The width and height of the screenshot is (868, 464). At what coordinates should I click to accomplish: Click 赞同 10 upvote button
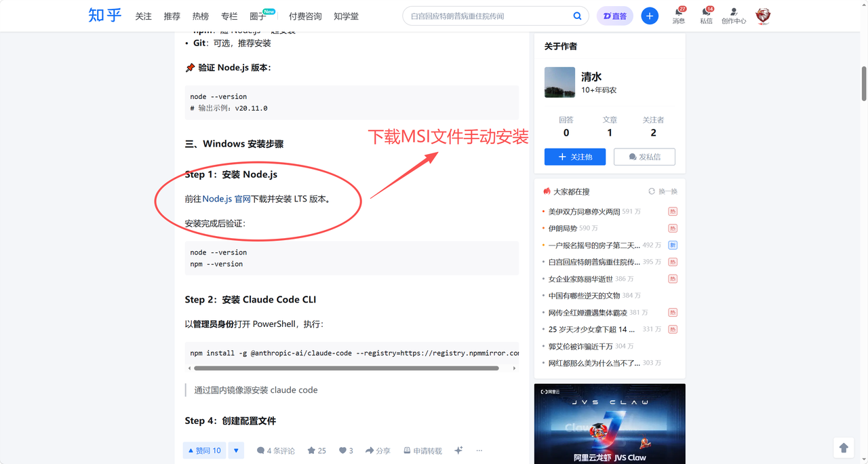(204, 450)
